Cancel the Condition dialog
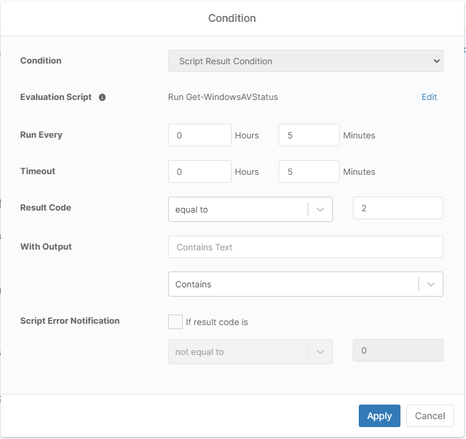This screenshot has width=466, height=439. click(430, 416)
